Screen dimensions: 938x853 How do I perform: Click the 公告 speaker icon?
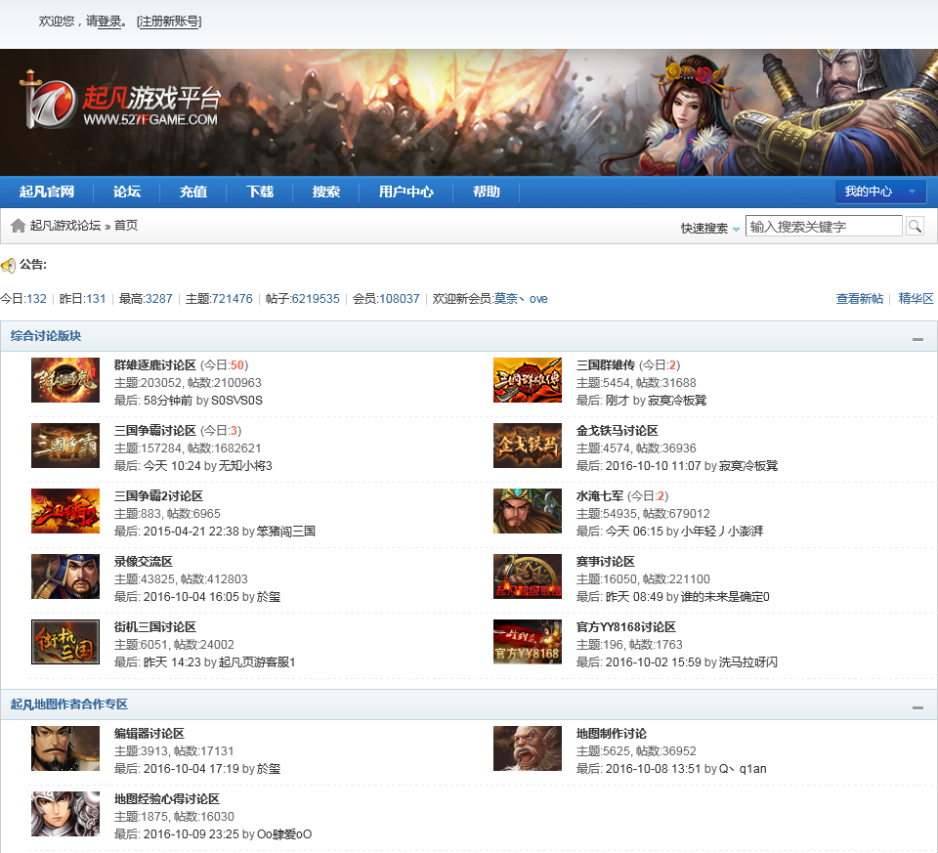(9, 265)
